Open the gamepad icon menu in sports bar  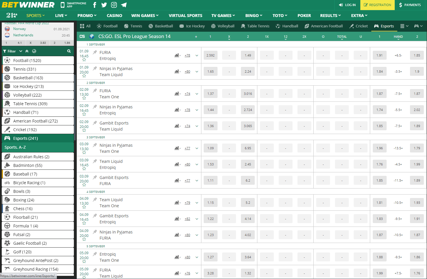pyautogui.click(x=418, y=26)
